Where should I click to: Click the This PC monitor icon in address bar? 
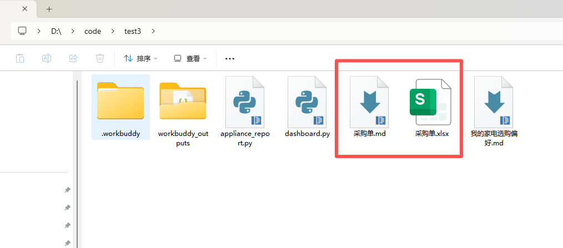(23, 31)
